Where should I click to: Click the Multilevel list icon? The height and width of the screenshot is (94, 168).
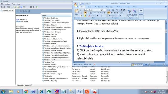click(x=117, y=10)
